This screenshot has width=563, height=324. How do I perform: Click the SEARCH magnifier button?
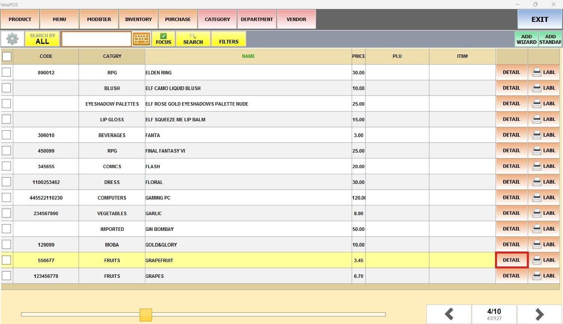click(x=193, y=39)
